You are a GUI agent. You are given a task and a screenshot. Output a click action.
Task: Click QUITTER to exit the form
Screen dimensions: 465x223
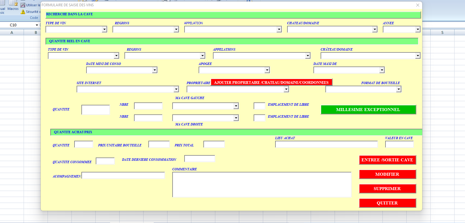[x=387, y=203]
